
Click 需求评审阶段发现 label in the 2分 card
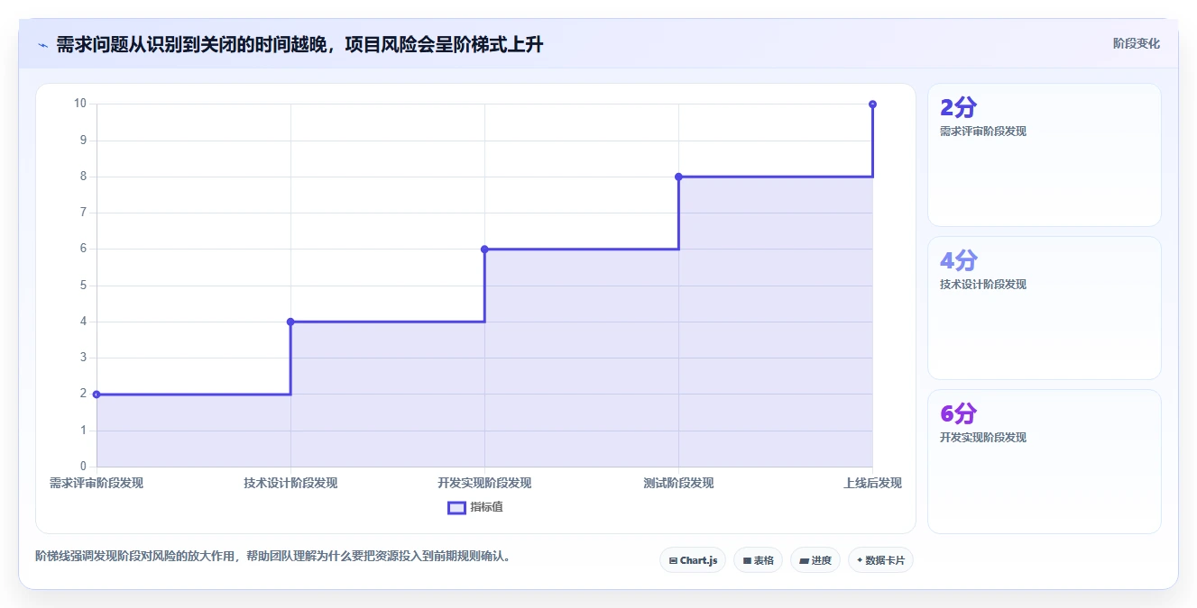click(x=983, y=132)
